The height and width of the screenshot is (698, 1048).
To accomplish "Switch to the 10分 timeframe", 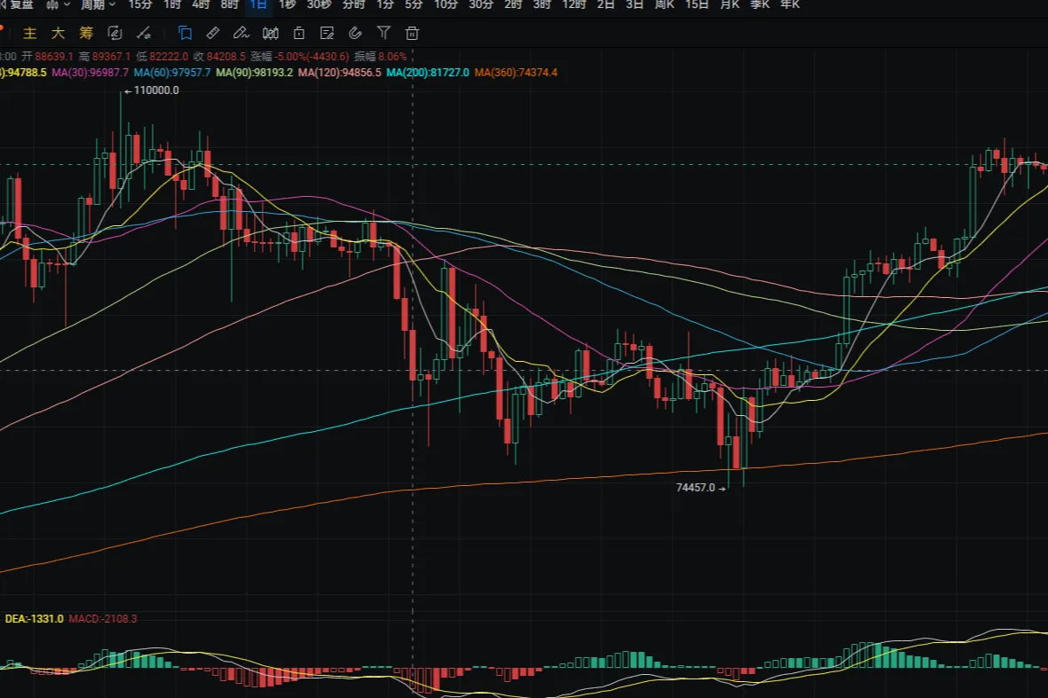I will (x=445, y=4).
